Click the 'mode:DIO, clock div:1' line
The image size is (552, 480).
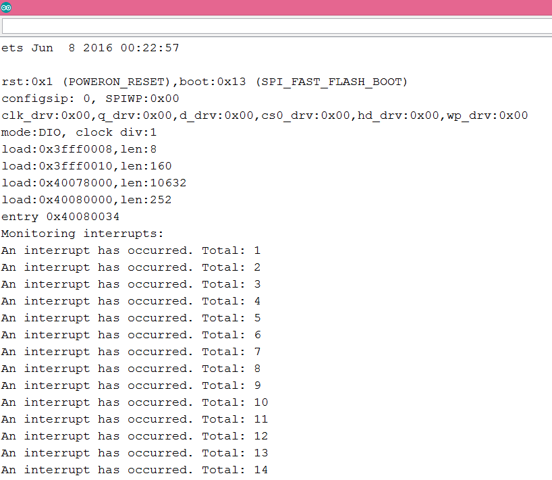pos(79,132)
